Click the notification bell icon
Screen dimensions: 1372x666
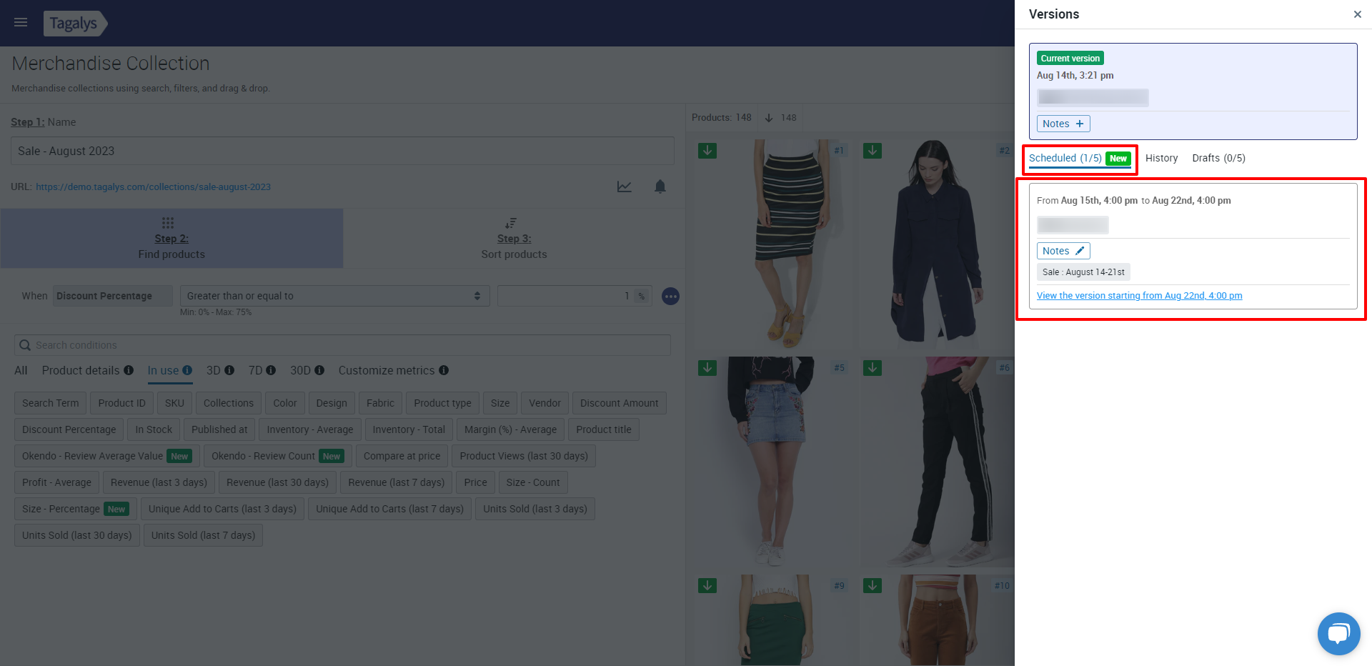[x=660, y=187]
